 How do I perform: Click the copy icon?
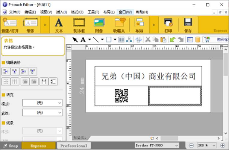(156, 40)
